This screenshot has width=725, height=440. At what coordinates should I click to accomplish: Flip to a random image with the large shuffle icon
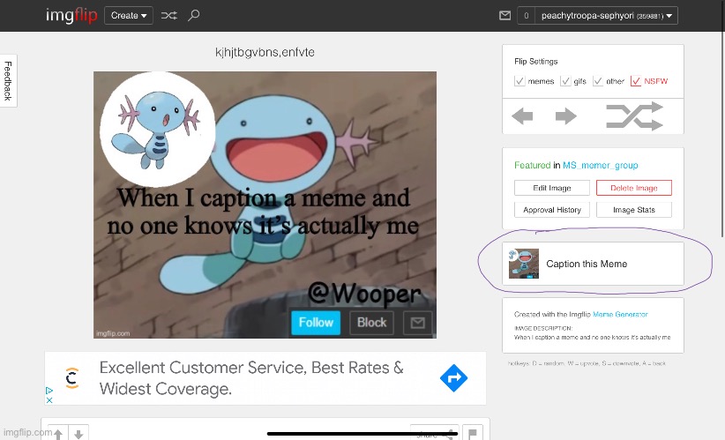pos(634,116)
